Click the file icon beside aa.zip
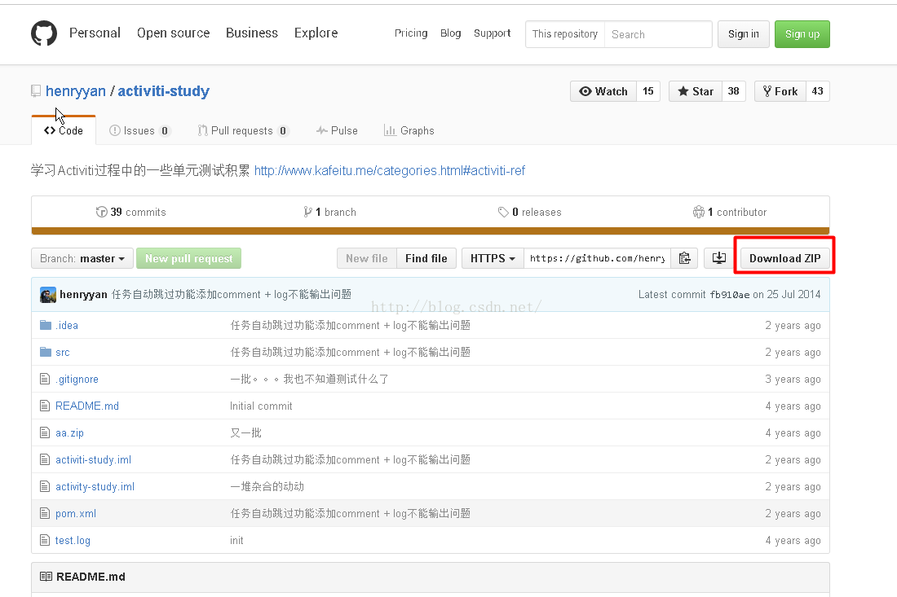 [45, 432]
